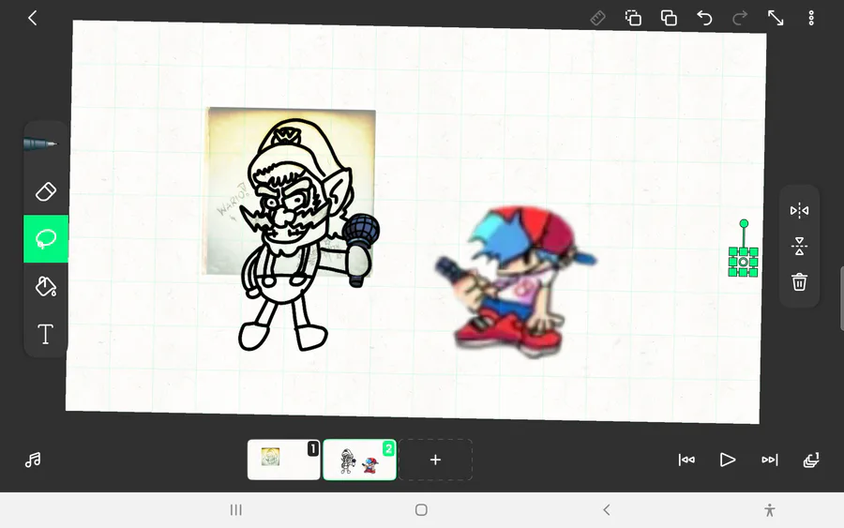Open the three-dot more options menu
The width and height of the screenshot is (844, 528).
pos(811,19)
